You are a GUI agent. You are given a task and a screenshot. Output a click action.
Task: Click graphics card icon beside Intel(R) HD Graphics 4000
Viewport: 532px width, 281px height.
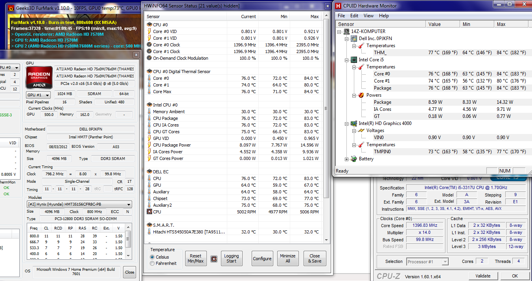(x=353, y=123)
